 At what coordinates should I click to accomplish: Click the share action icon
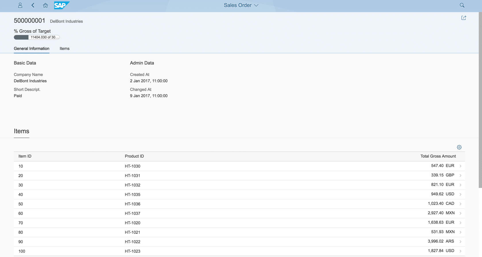click(x=464, y=18)
